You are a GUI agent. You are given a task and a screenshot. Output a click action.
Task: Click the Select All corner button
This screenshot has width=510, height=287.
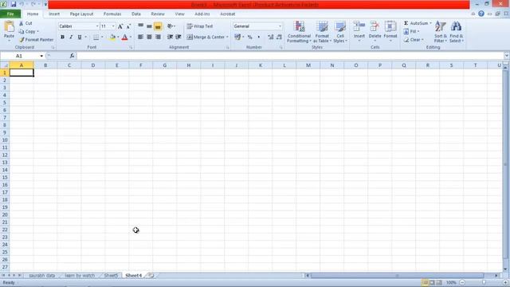[5, 65]
